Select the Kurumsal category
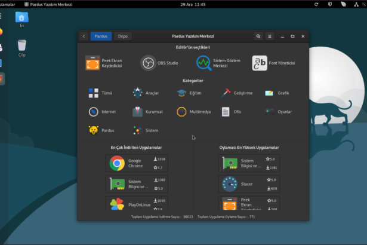 click(147, 112)
